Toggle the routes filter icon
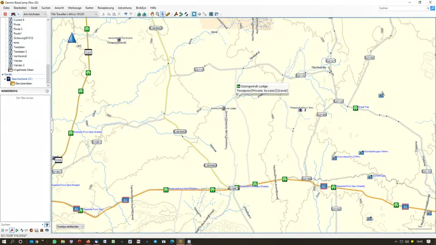This screenshot has width=436, height=245. pyautogui.click(x=17, y=230)
